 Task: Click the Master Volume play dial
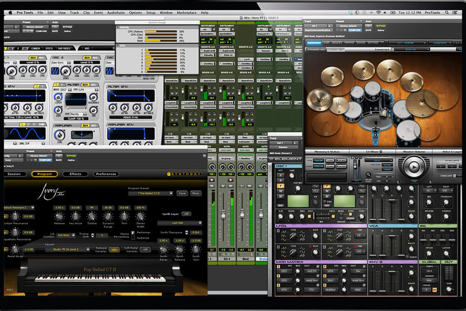(414, 167)
